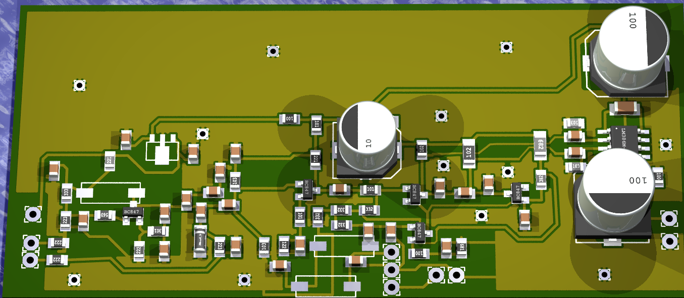Select the horizontal resistor labeled 101 below the 10 capacitor
The image size is (684, 298).
click(x=370, y=190)
